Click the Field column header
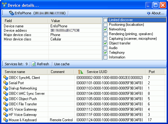 click(25, 21)
